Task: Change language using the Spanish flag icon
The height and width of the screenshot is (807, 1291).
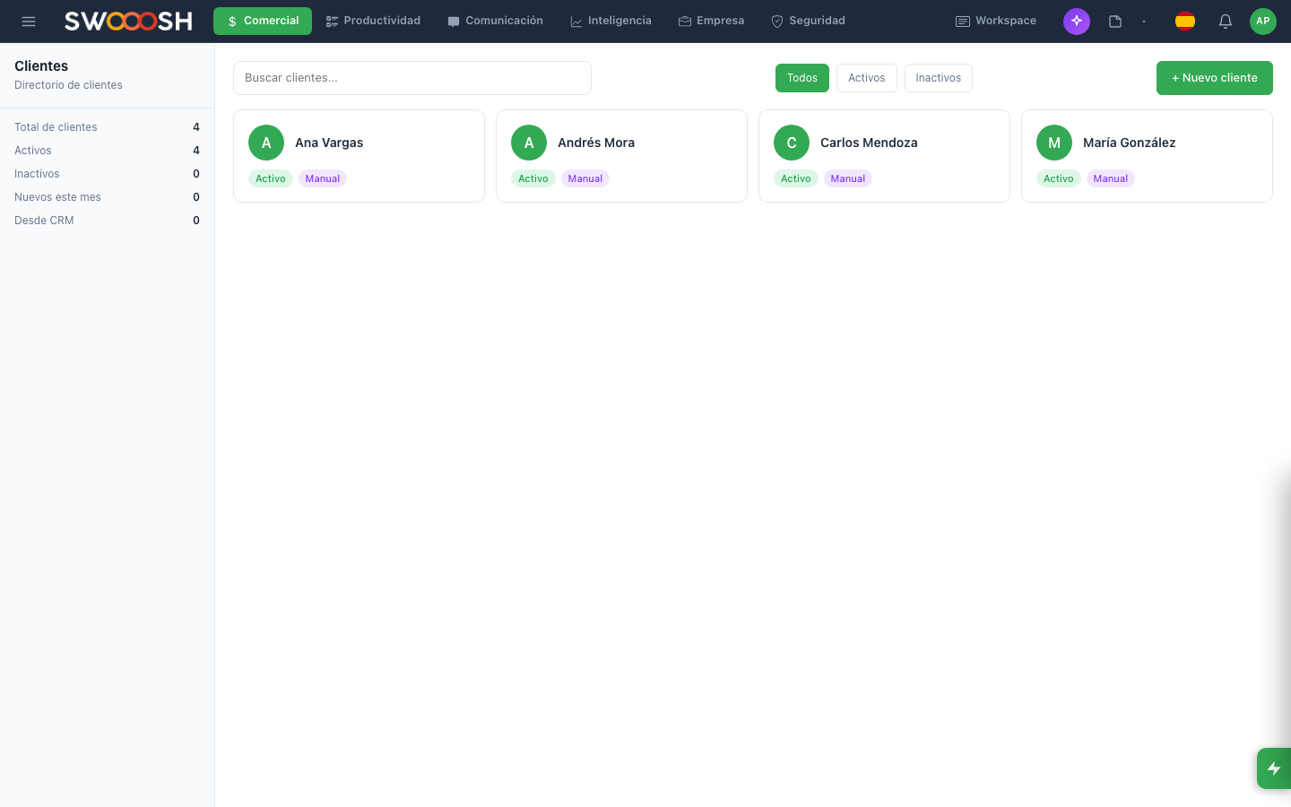Action: tap(1184, 21)
